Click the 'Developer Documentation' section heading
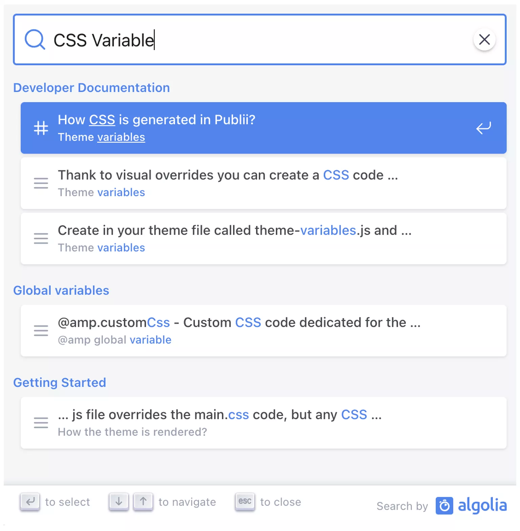This screenshot has width=520, height=531. (91, 88)
